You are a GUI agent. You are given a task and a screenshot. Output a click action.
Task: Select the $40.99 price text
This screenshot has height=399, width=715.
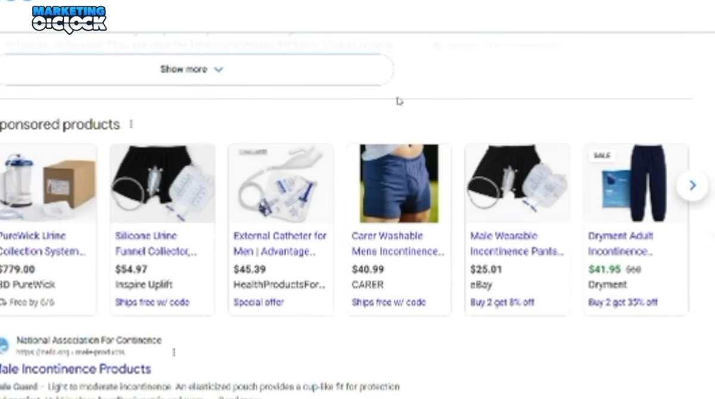(x=368, y=269)
